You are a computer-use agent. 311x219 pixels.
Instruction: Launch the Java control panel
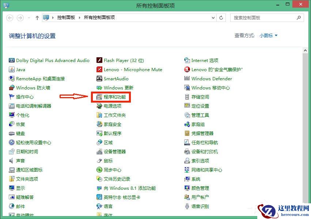coord(20,69)
